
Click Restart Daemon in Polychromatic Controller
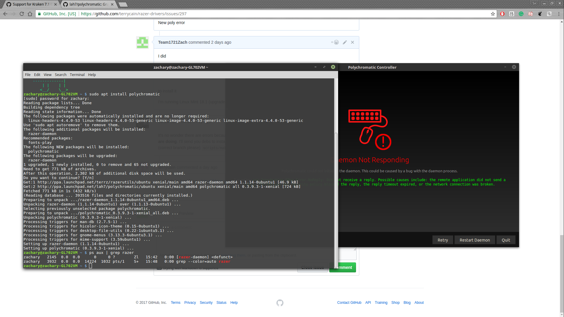pyautogui.click(x=474, y=240)
